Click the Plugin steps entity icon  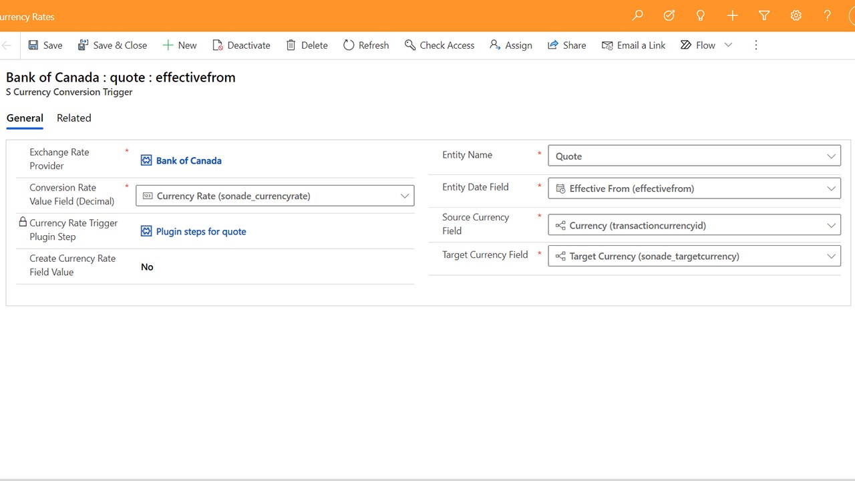pyautogui.click(x=146, y=231)
